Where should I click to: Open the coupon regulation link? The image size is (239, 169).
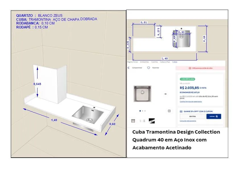click(188, 121)
